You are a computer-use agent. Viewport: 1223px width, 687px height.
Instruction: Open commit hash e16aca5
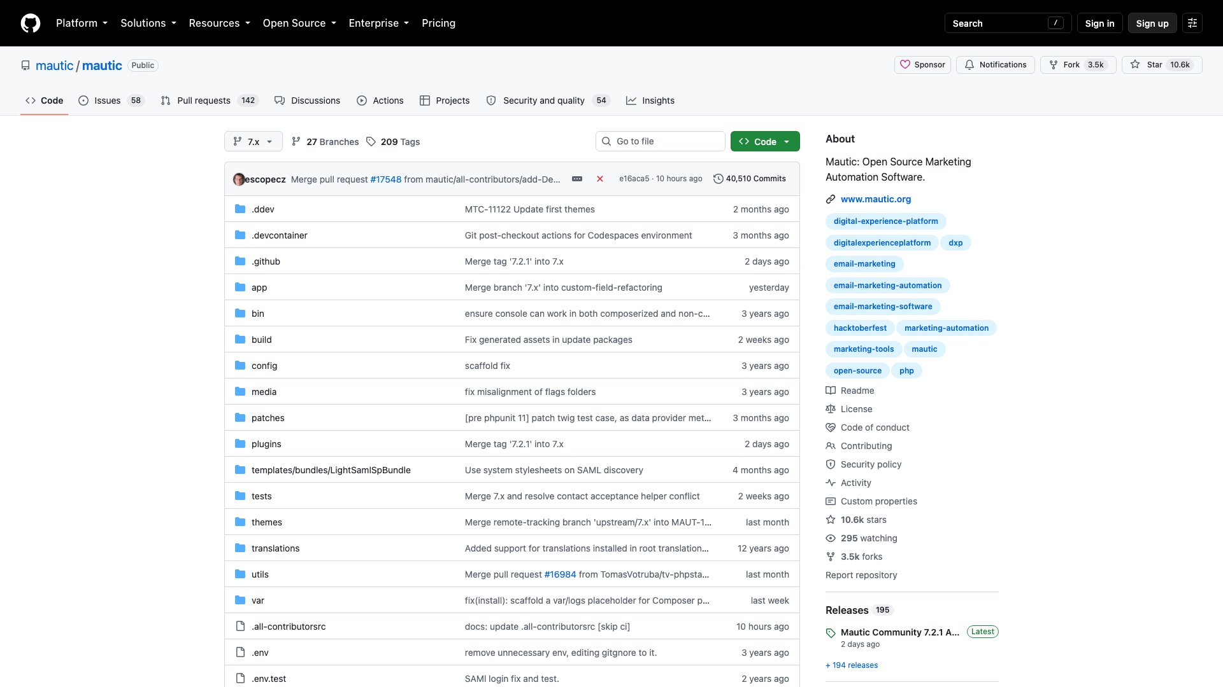(634, 179)
